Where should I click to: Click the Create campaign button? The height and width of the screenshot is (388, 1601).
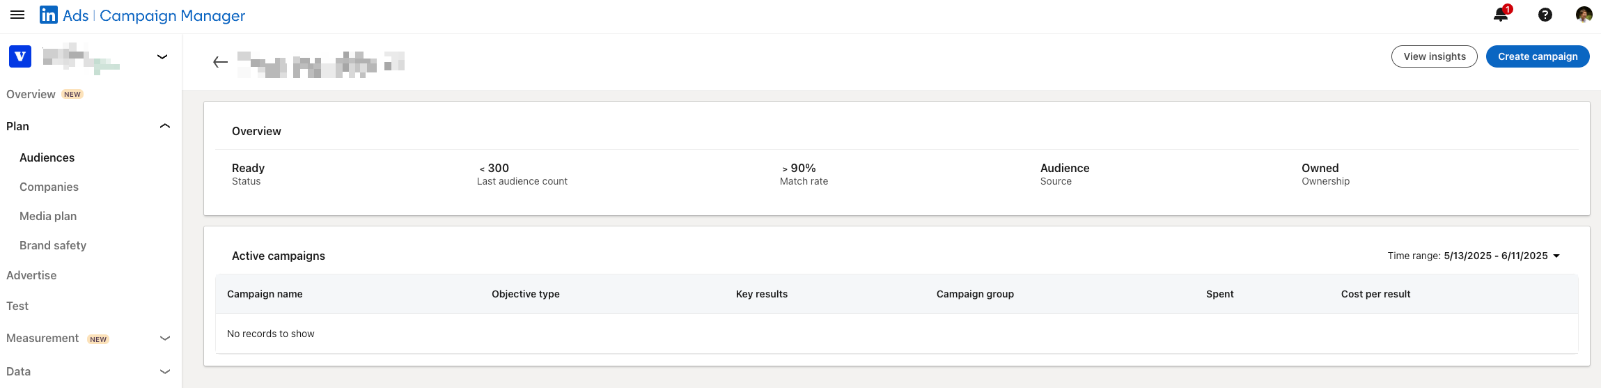point(1537,56)
